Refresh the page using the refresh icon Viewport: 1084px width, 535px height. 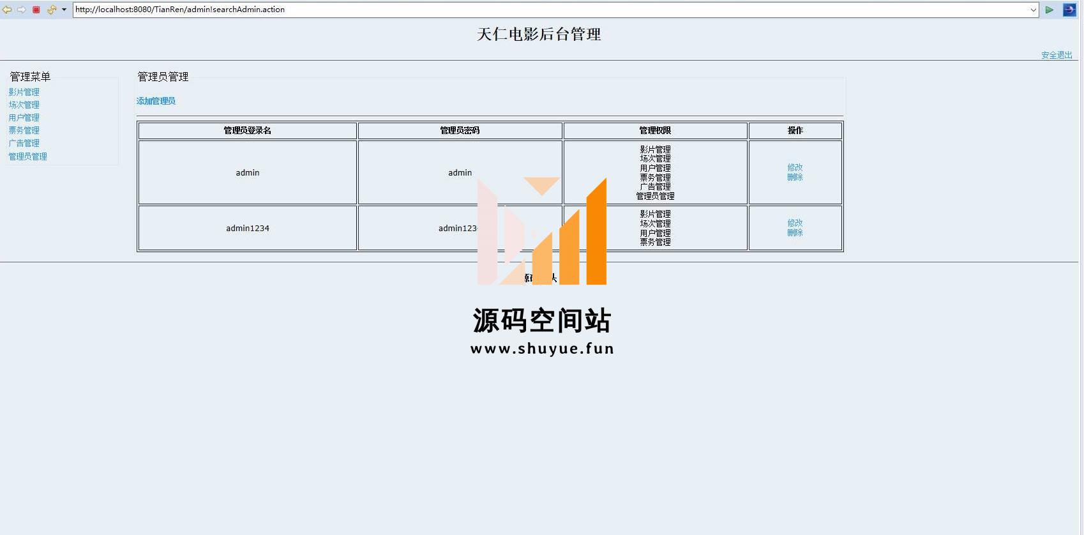pos(52,10)
